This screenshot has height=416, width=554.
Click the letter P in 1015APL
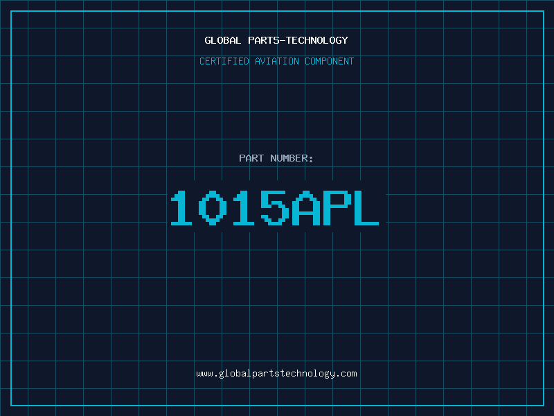(x=337, y=207)
